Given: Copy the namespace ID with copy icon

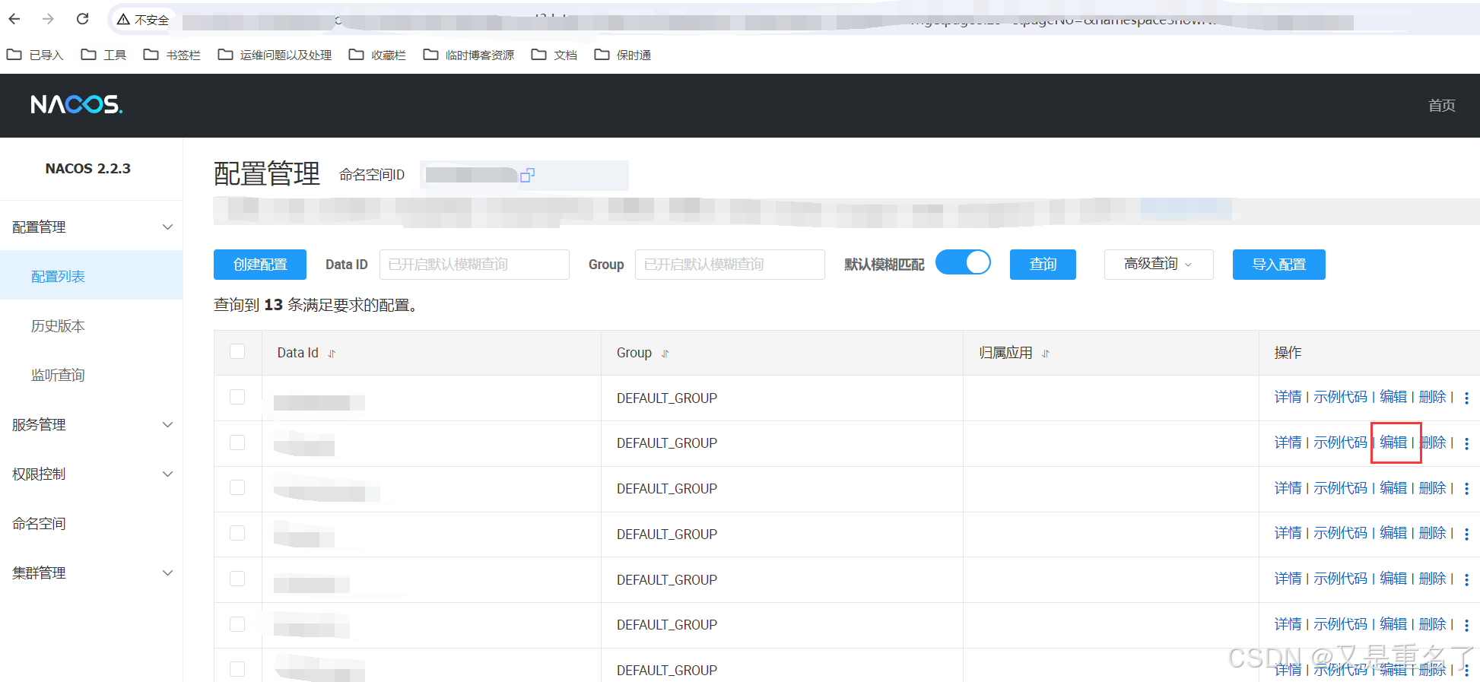Looking at the screenshot, I should (527, 175).
